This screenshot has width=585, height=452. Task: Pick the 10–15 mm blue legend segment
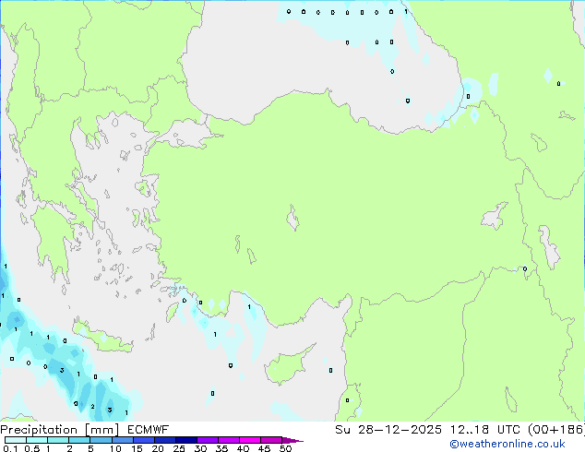pyautogui.click(x=122, y=440)
